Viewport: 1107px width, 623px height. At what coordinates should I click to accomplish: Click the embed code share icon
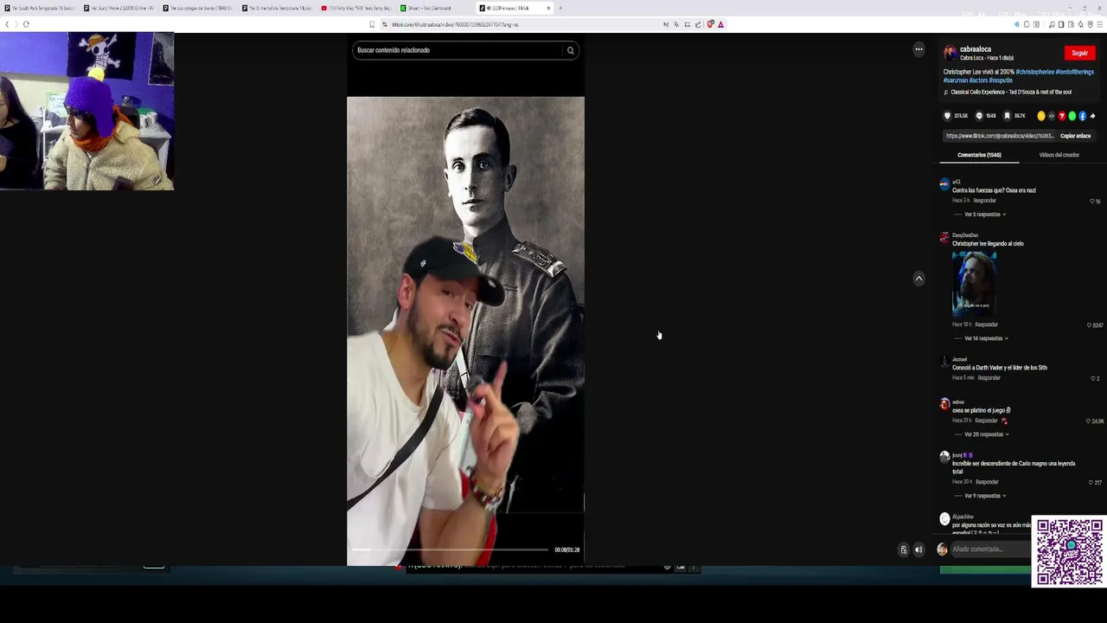[1052, 116]
